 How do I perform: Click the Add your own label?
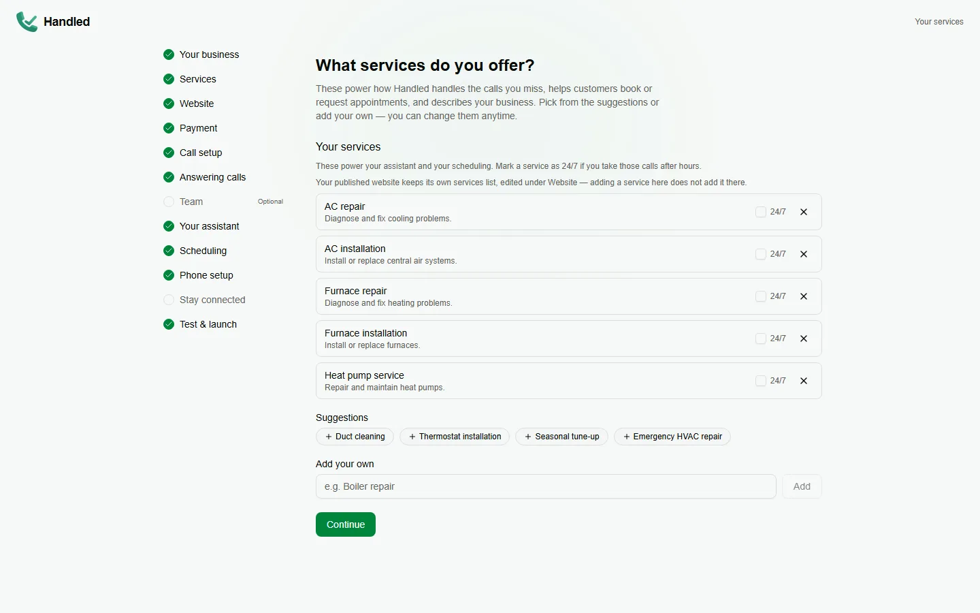point(344,464)
